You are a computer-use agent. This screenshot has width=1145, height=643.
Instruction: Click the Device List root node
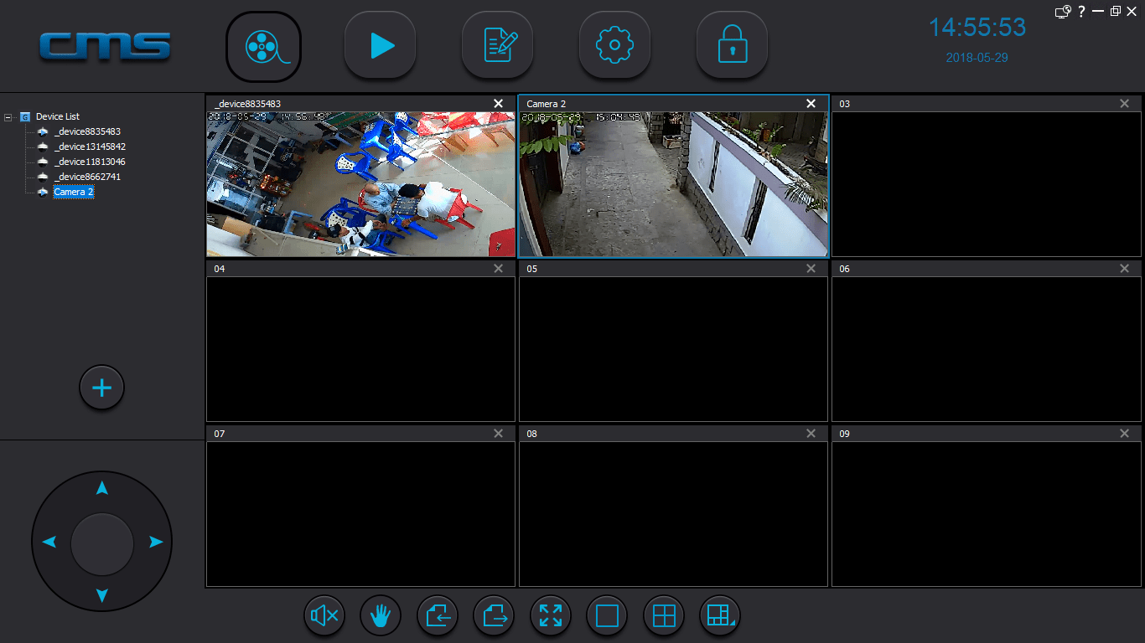point(58,116)
